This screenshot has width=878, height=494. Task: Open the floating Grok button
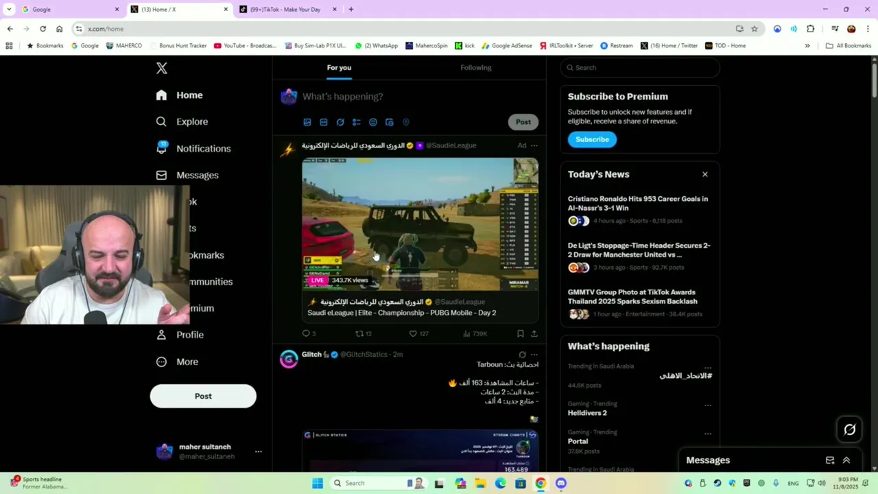[850, 430]
